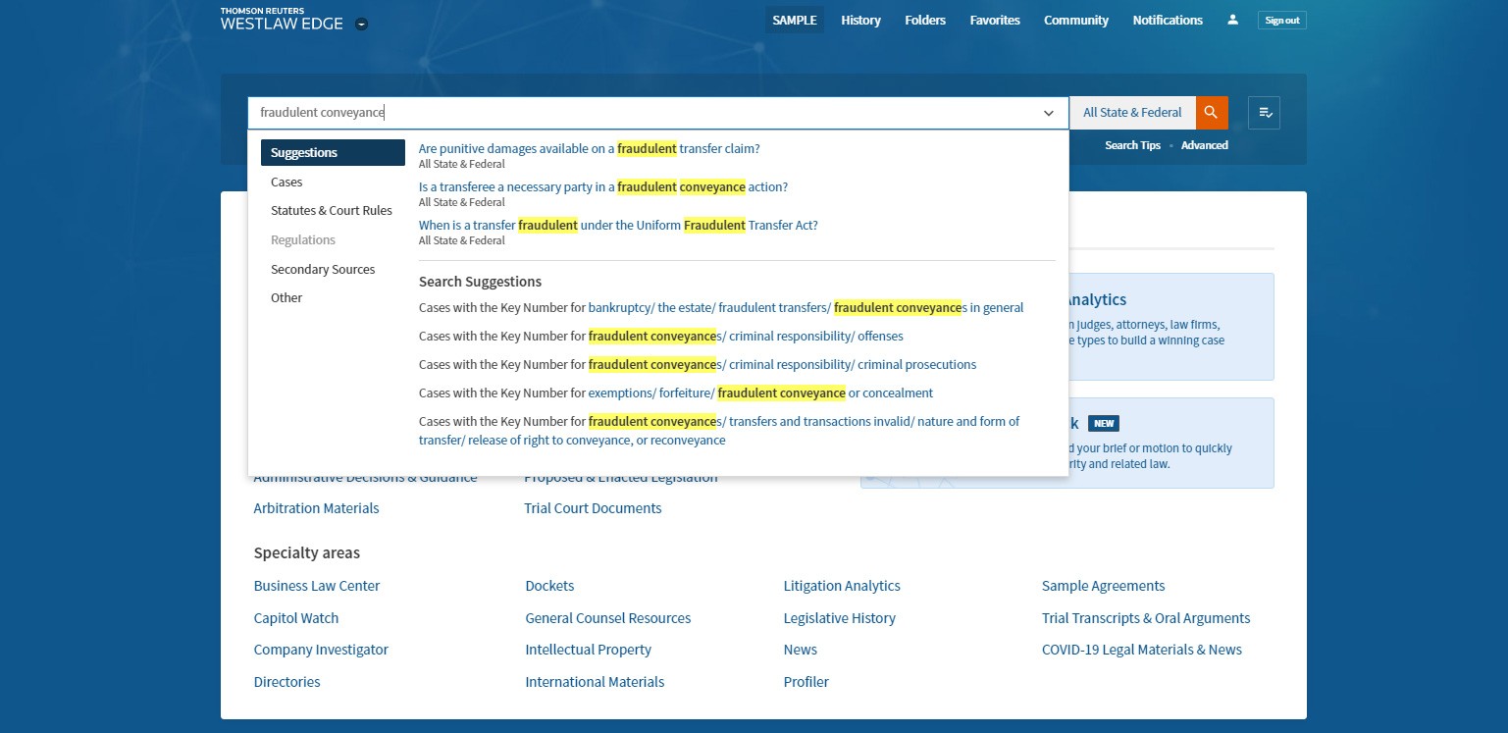Open Directories link
This screenshot has width=1508, height=733.
click(286, 682)
